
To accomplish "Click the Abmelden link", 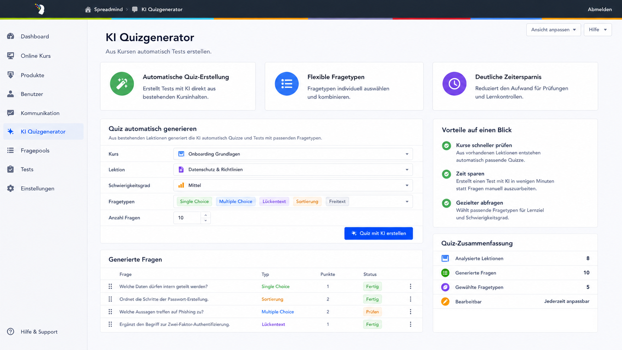I will [600, 9].
